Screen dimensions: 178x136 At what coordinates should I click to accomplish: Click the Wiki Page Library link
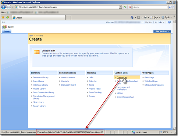tap(40, 85)
